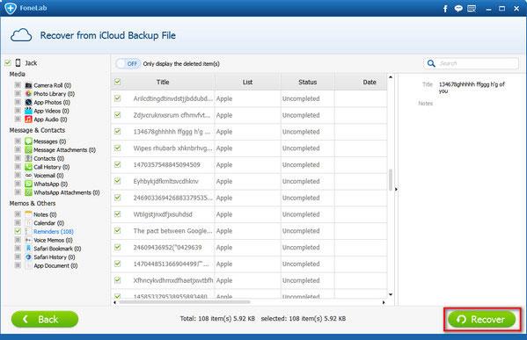Select the App Audio icon
The width and height of the screenshot is (527, 340).
pos(28,119)
